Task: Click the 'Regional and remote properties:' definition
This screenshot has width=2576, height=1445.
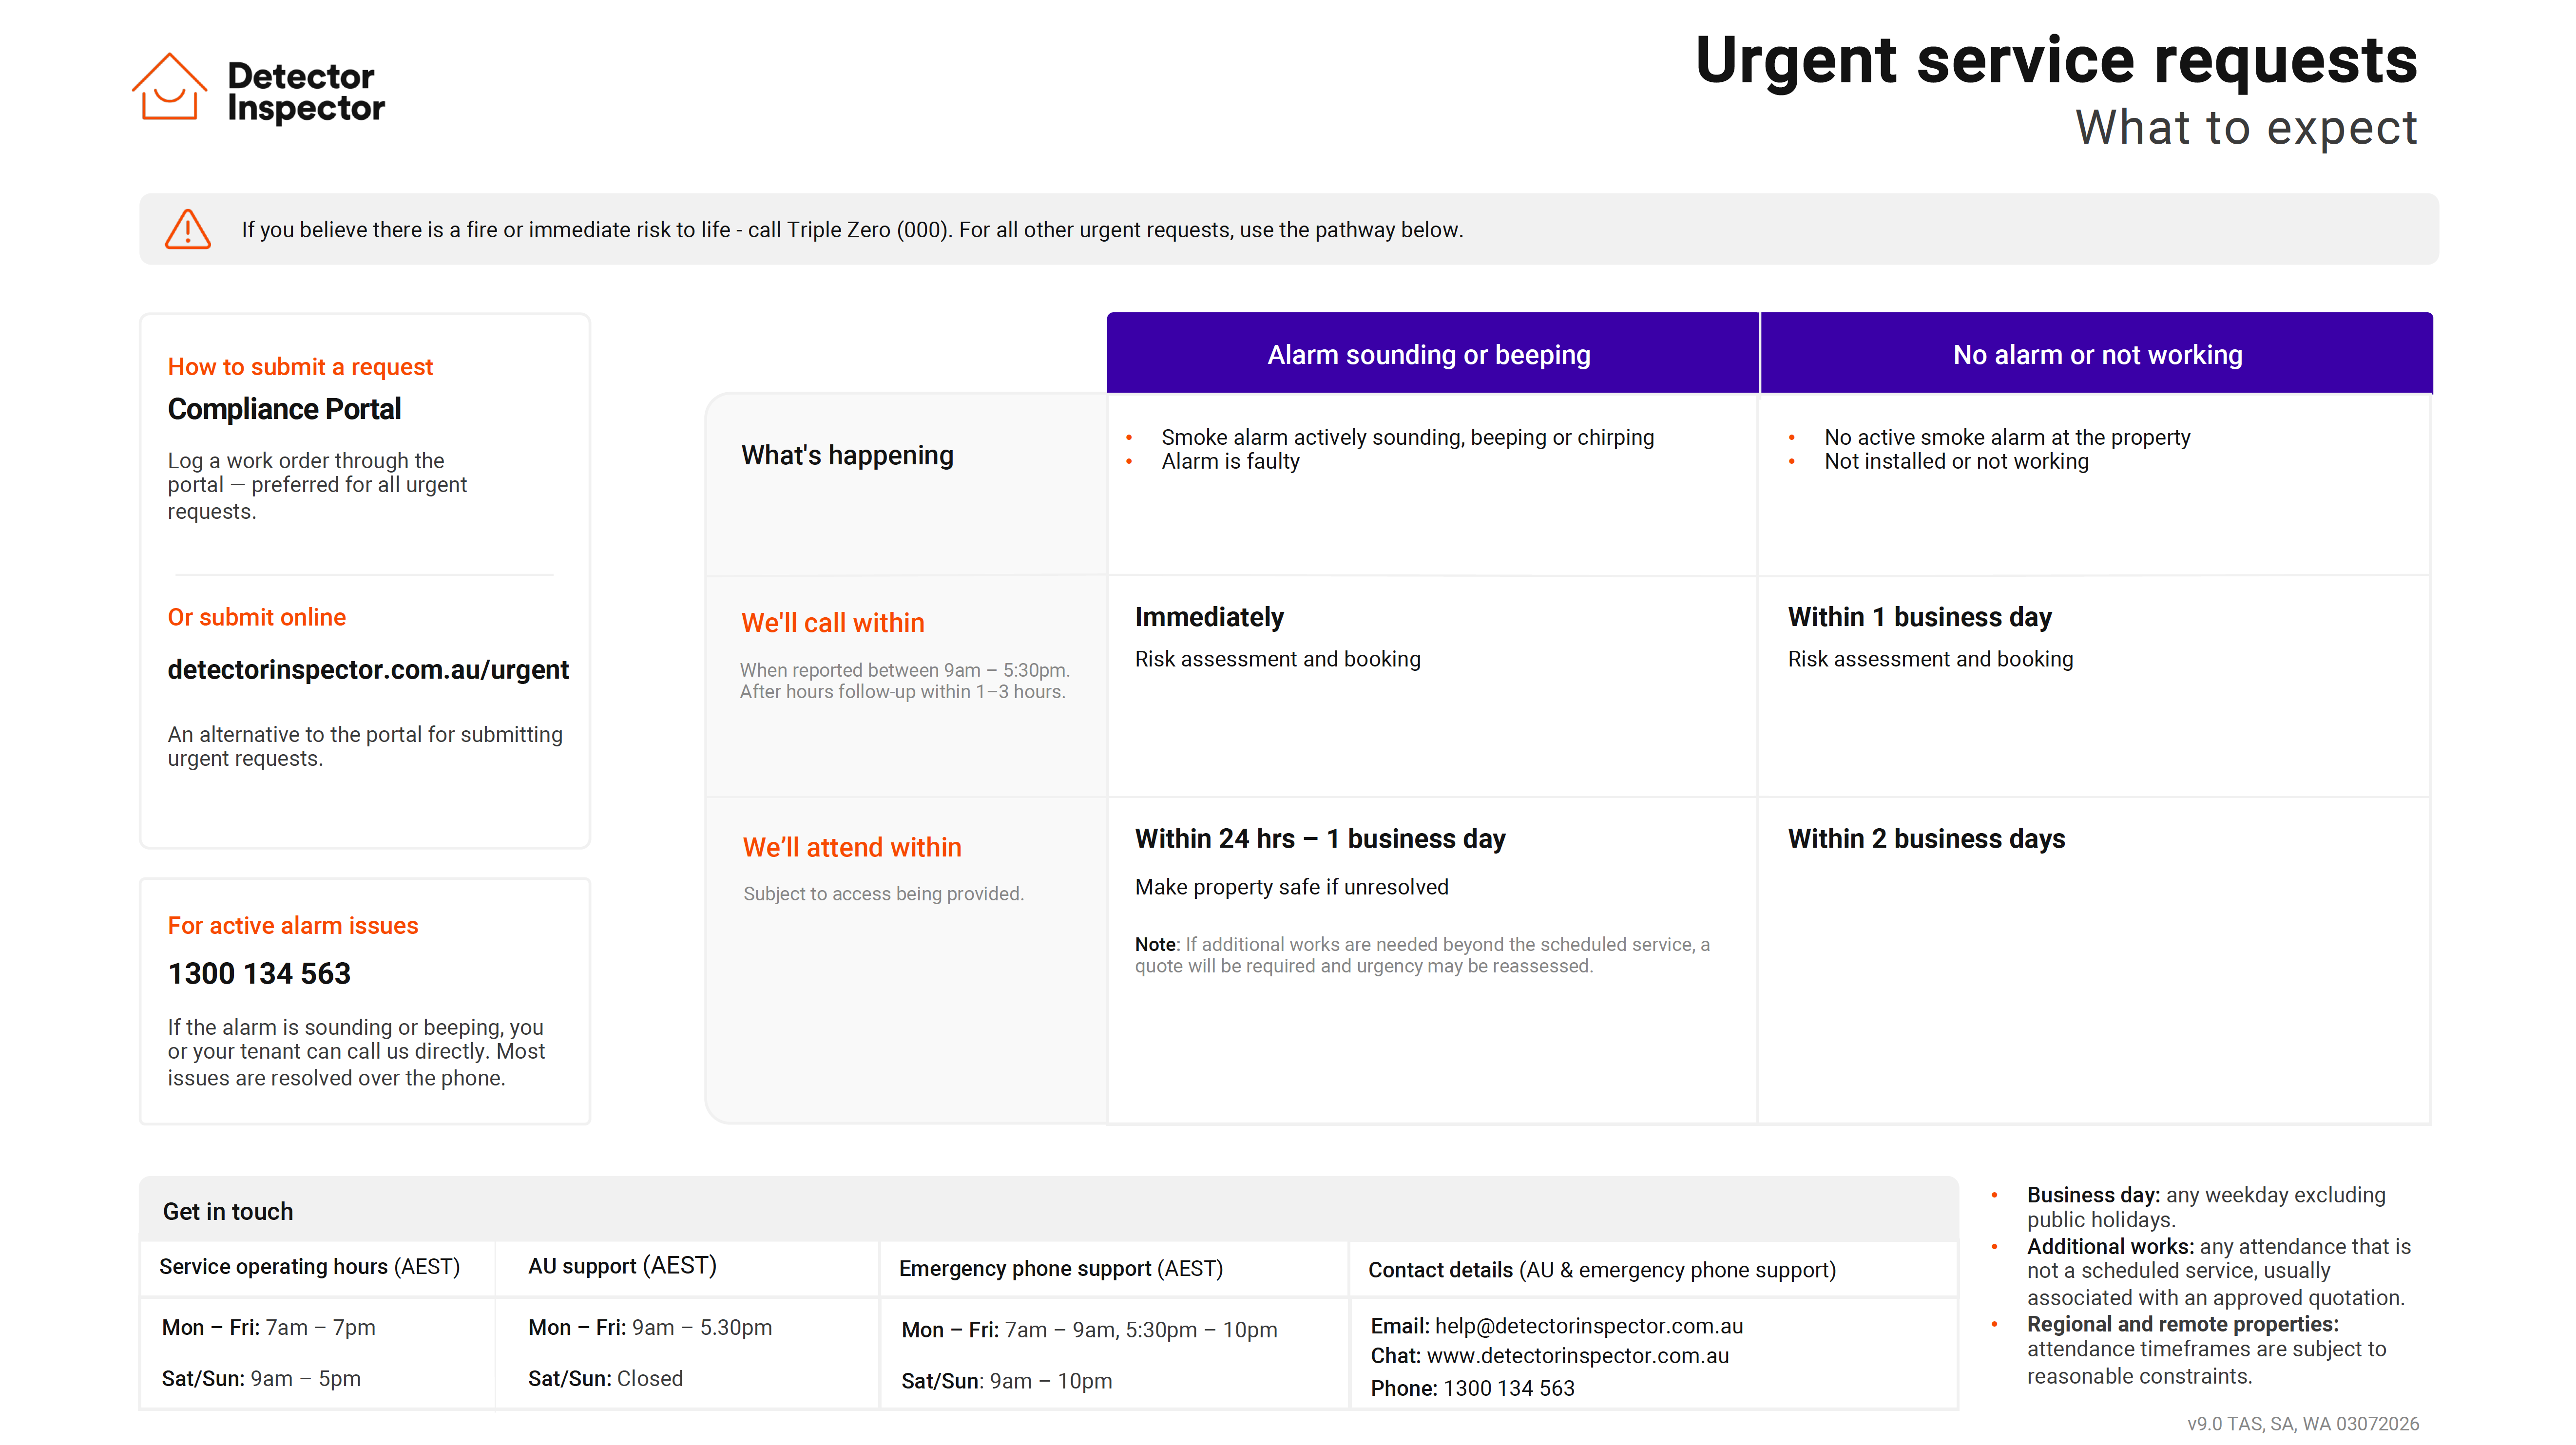Action: tap(2206, 1350)
